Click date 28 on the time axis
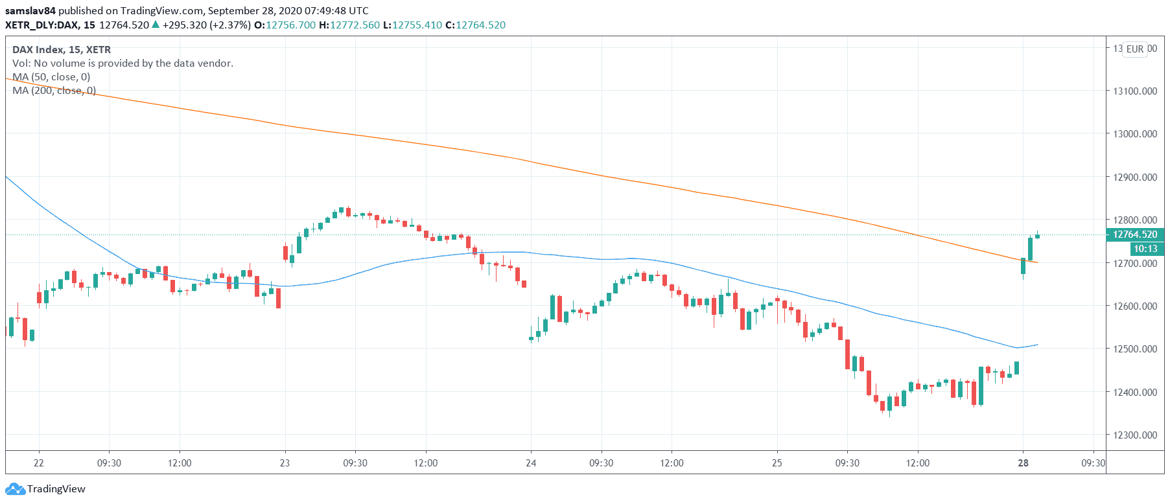The image size is (1170, 504). pos(1023,463)
